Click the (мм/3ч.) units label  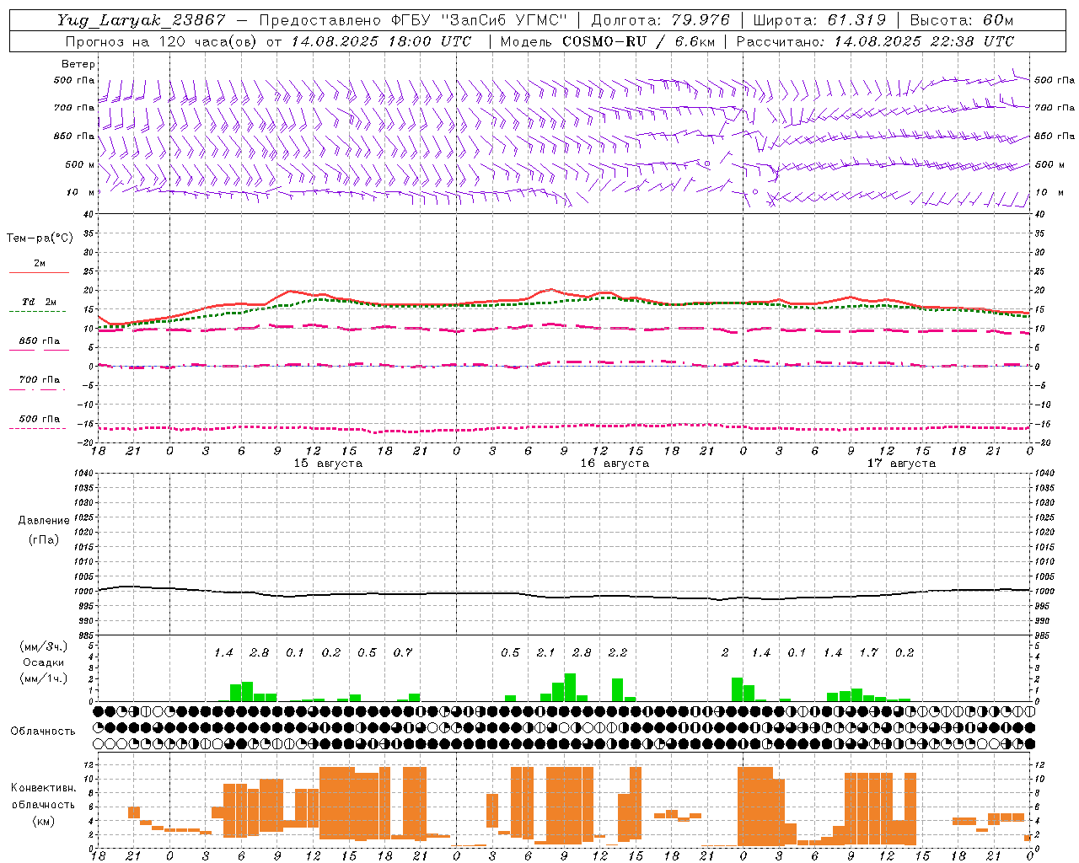tap(43, 647)
